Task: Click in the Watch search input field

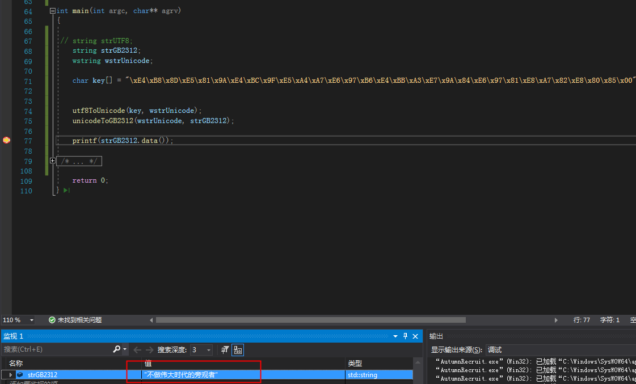Action: (57, 349)
